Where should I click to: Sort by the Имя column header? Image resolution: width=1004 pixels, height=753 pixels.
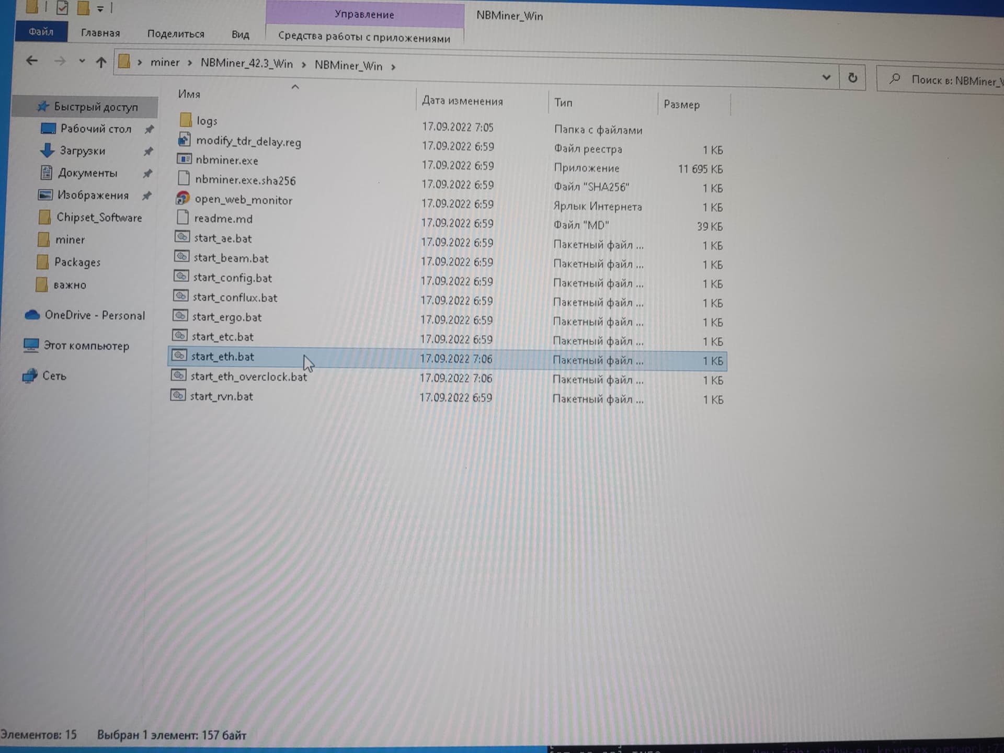click(189, 94)
